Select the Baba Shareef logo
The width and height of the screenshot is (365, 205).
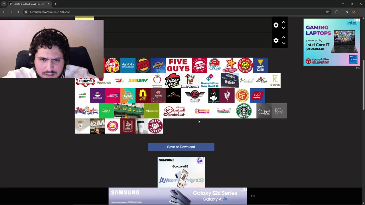click(87, 111)
